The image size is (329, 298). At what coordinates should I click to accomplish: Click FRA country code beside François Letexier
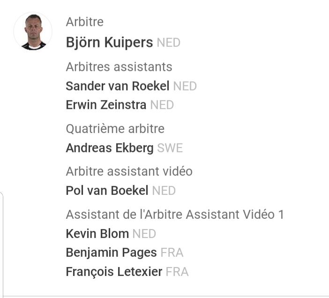177,272
